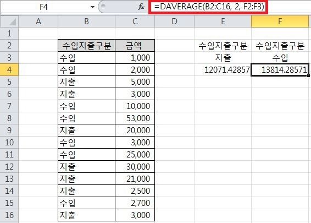Select row 3 header
This screenshot has width=311, height=223.
click(9, 58)
